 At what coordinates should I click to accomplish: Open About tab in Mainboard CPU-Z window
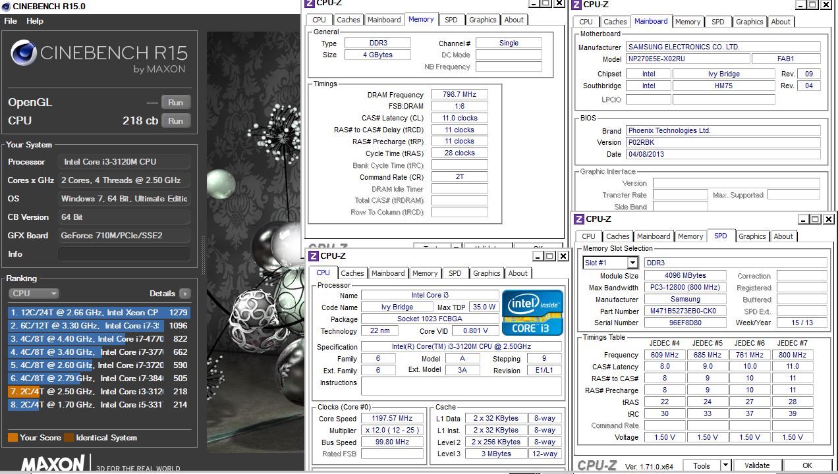tap(781, 22)
